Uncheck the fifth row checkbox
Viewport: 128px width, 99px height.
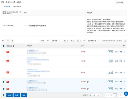[x=4, y=89]
